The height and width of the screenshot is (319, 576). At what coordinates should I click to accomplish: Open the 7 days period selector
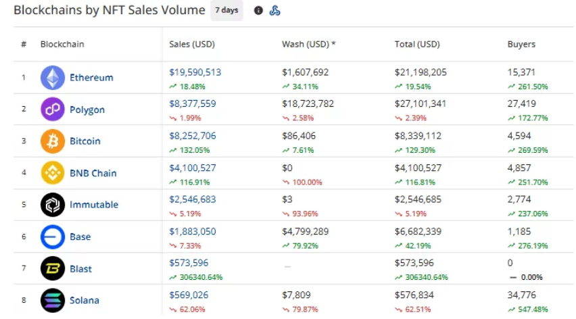point(226,10)
